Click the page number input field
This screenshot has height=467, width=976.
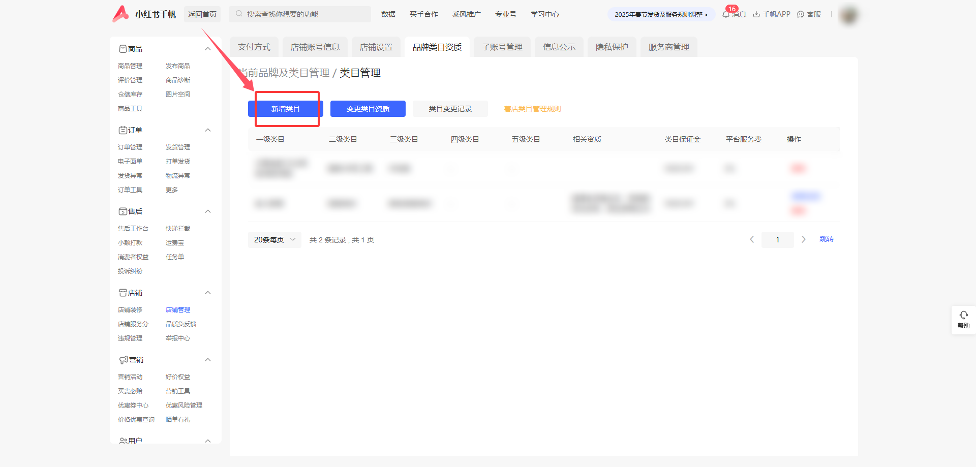(x=778, y=240)
